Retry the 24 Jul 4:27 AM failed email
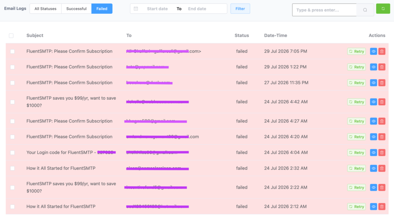Image resolution: width=394 pixels, height=219 pixels. point(356,121)
